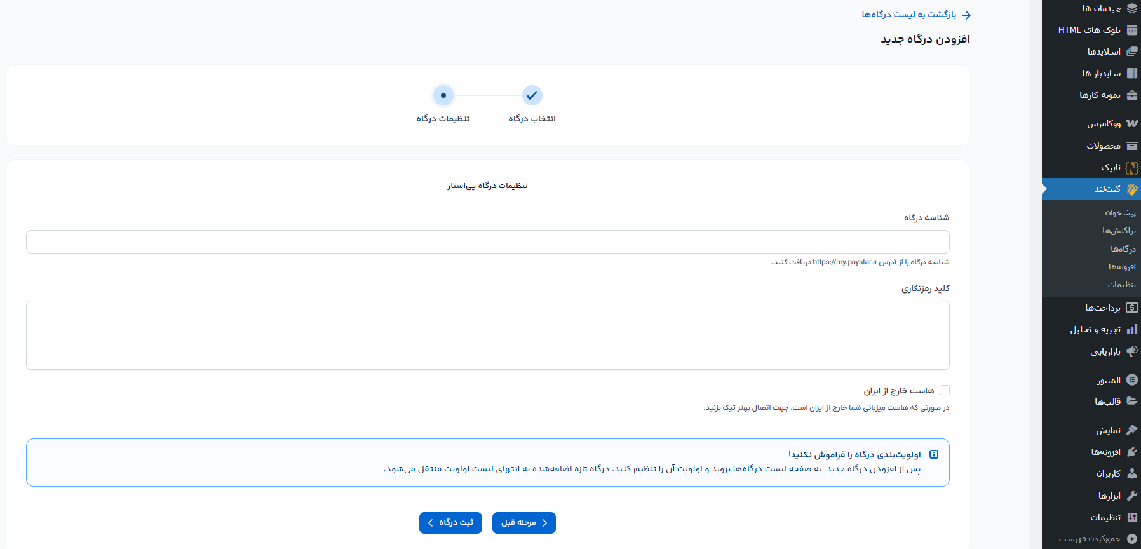The height and width of the screenshot is (549, 1141).
Task: Click the back arrow icon beside بازگشت link
Action: pos(966,15)
